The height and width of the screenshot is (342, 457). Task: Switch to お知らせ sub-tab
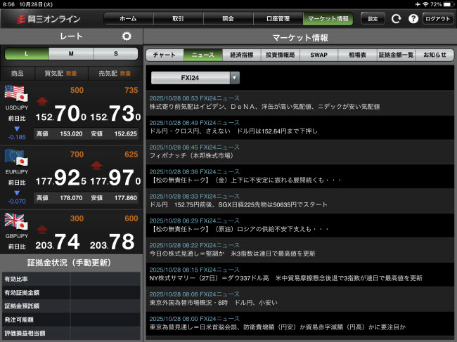click(435, 55)
